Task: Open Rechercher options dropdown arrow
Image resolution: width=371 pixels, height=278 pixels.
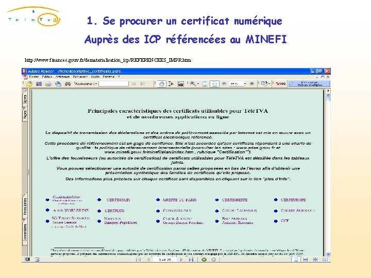Action: [x=96, y=84]
